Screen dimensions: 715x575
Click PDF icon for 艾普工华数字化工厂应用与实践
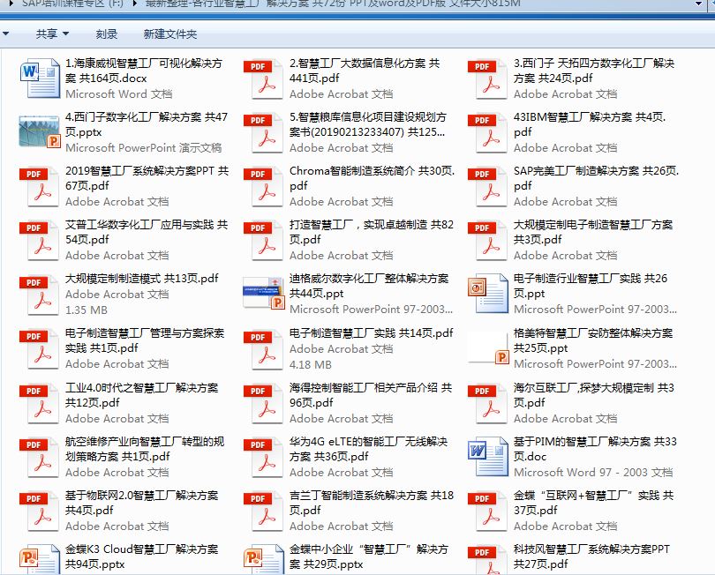coord(39,241)
